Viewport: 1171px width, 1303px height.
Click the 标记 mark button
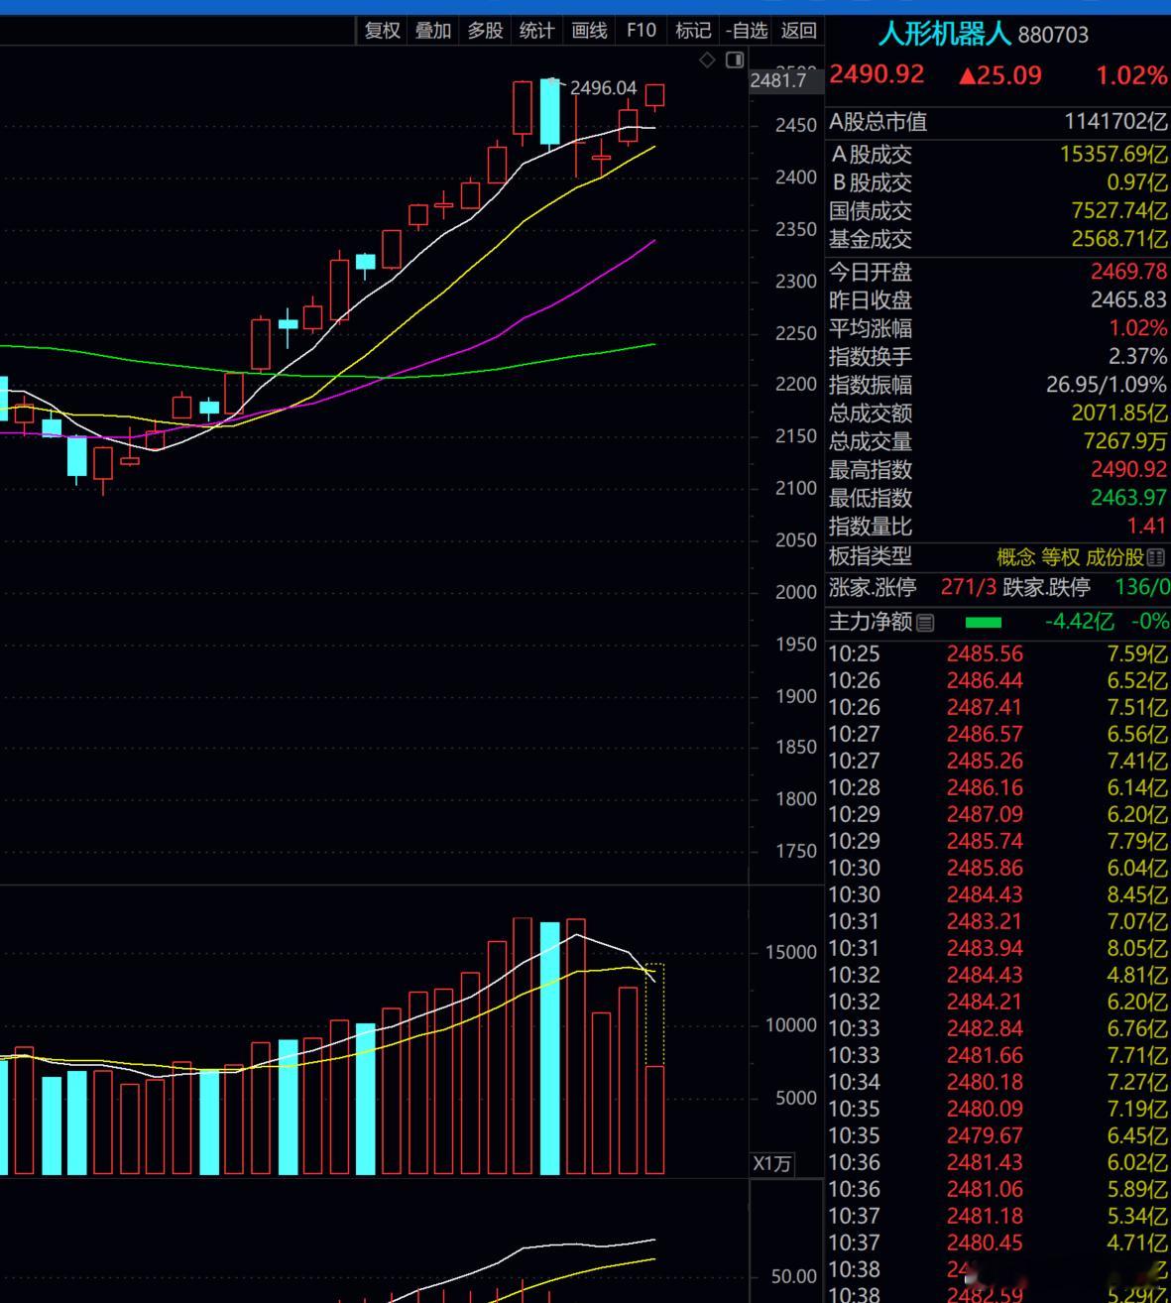point(693,31)
